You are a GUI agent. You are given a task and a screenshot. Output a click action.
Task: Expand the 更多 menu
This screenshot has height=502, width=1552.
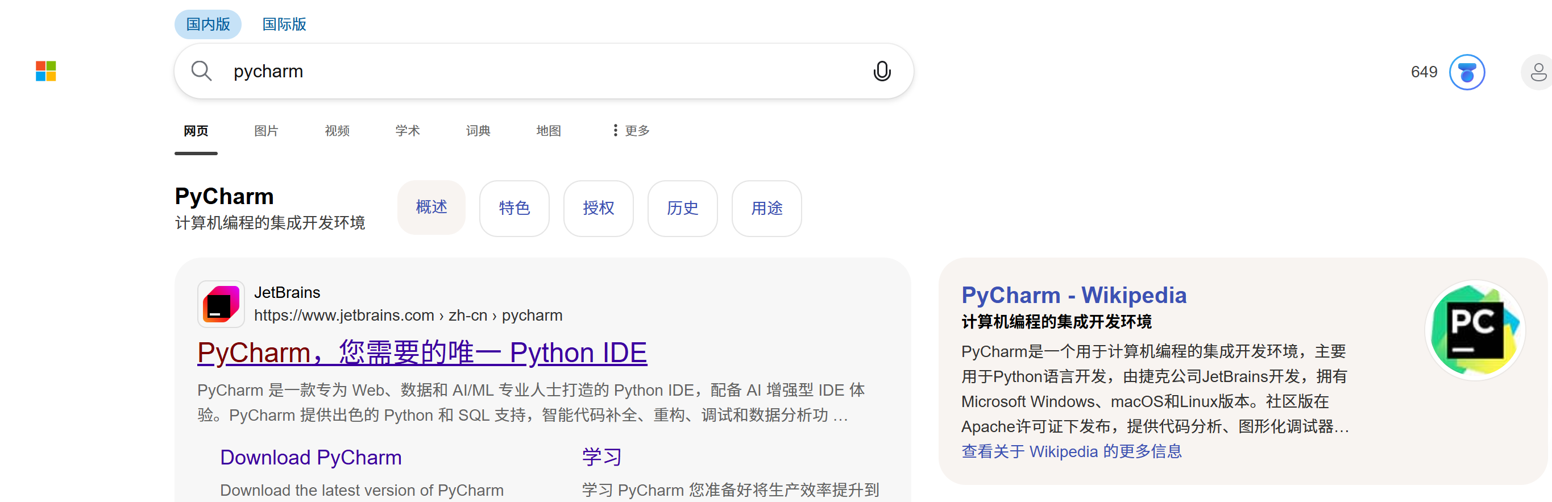[631, 130]
